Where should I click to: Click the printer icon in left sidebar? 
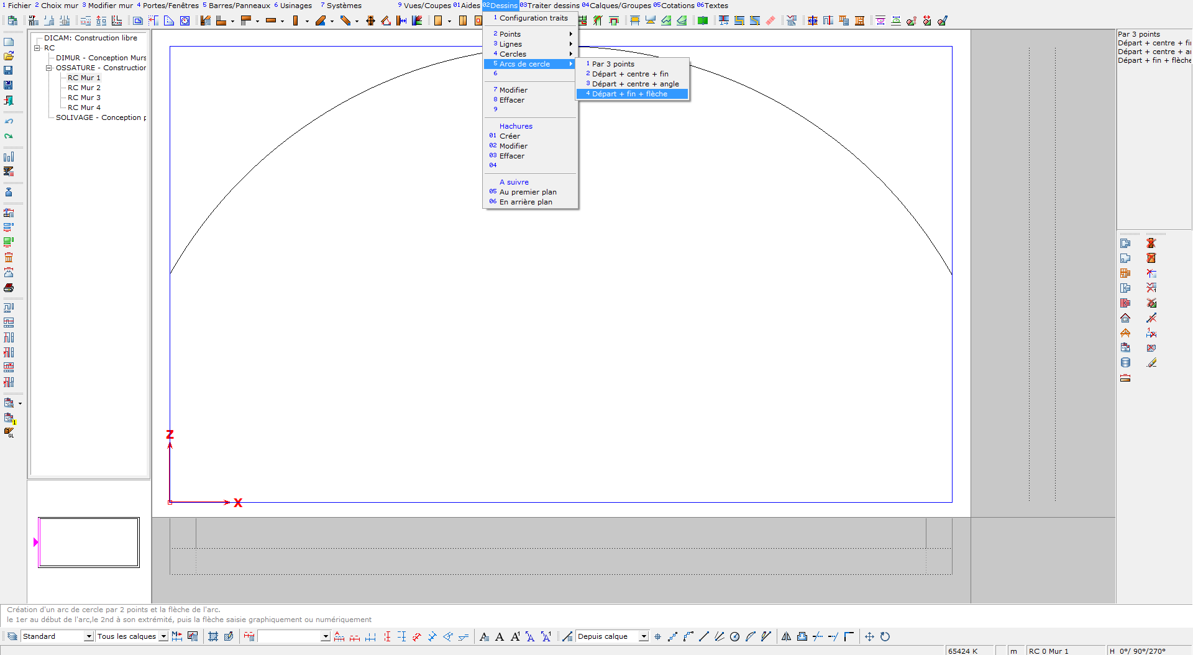coord(9,288)
